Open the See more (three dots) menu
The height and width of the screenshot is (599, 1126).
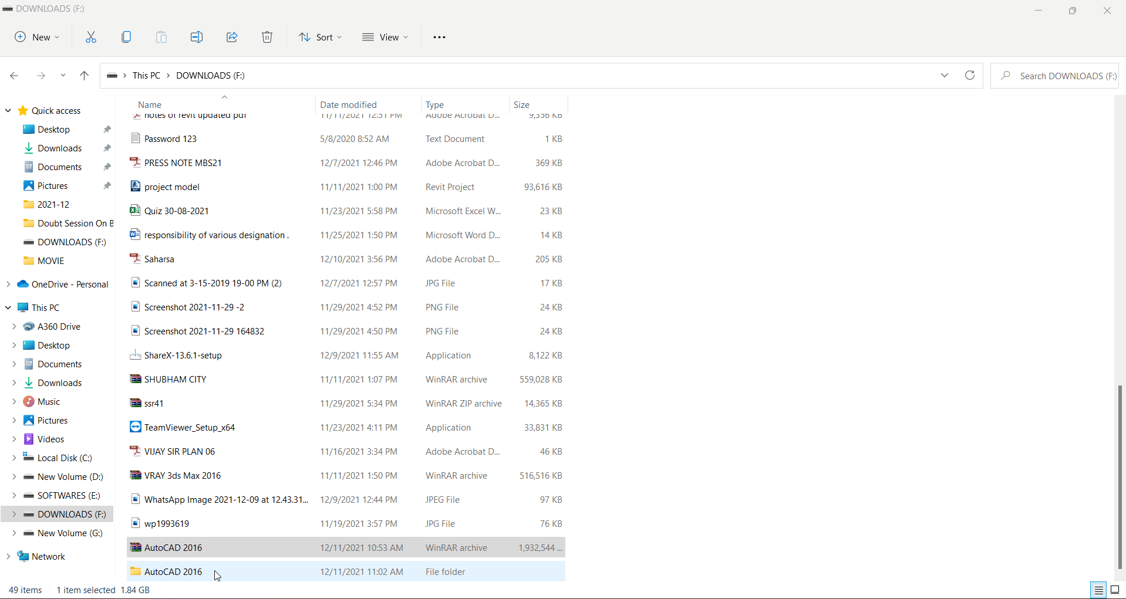[439, 37]
